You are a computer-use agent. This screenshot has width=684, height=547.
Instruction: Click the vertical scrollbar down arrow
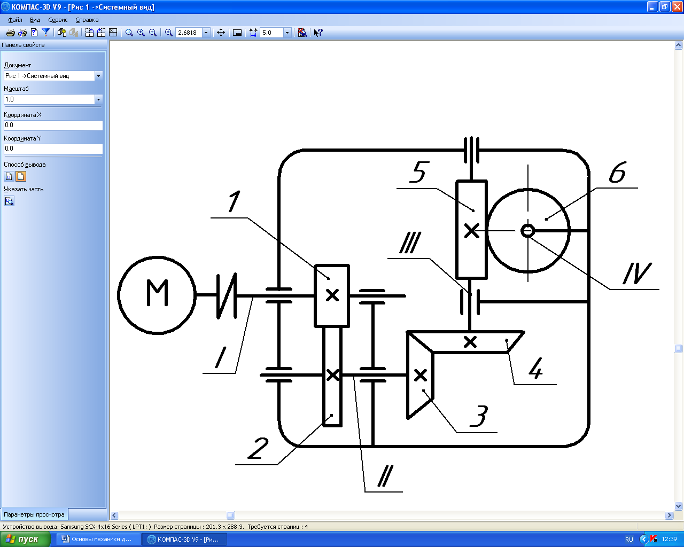679,506
